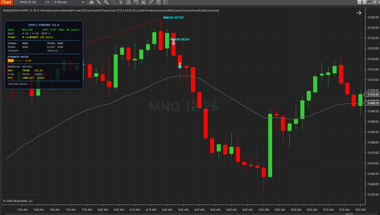Toggle the Chart Trader icon
Image resolution: width=380 pixels, height=215 pixels.
136,2
